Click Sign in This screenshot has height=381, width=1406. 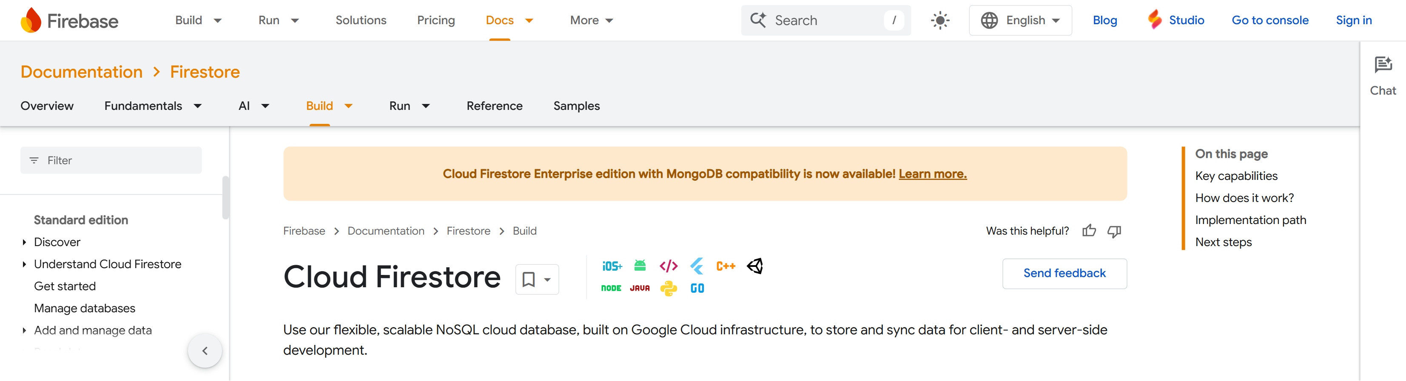pos(1353,20)
